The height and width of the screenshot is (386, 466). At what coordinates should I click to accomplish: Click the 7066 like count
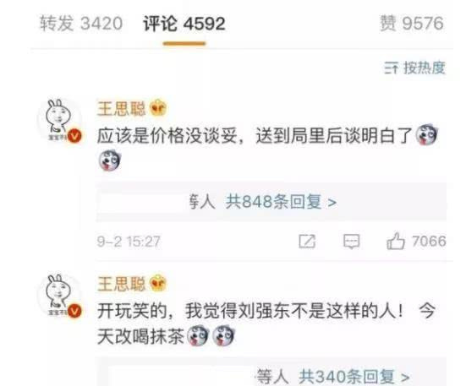point(429,241)
